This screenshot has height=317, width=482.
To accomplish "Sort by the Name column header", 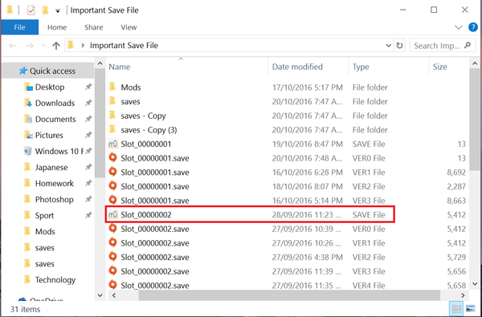I will [187, 67].
